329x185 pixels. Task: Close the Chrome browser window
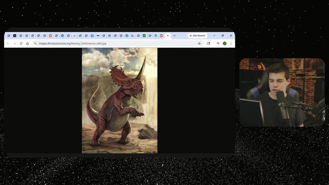231,36
